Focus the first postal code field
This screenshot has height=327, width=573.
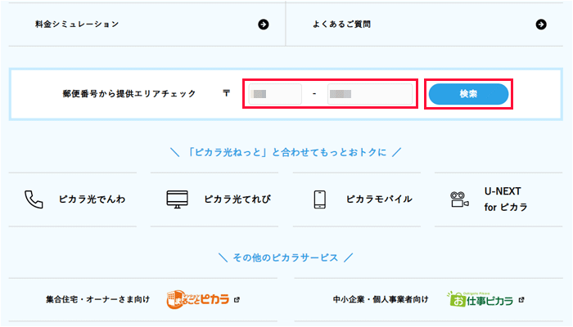[x=275, y=94]
